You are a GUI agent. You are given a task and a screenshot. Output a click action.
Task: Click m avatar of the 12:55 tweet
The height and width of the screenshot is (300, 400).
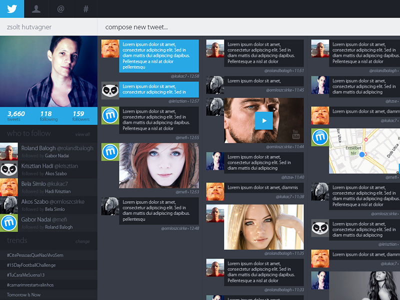[x=110, y=115]
